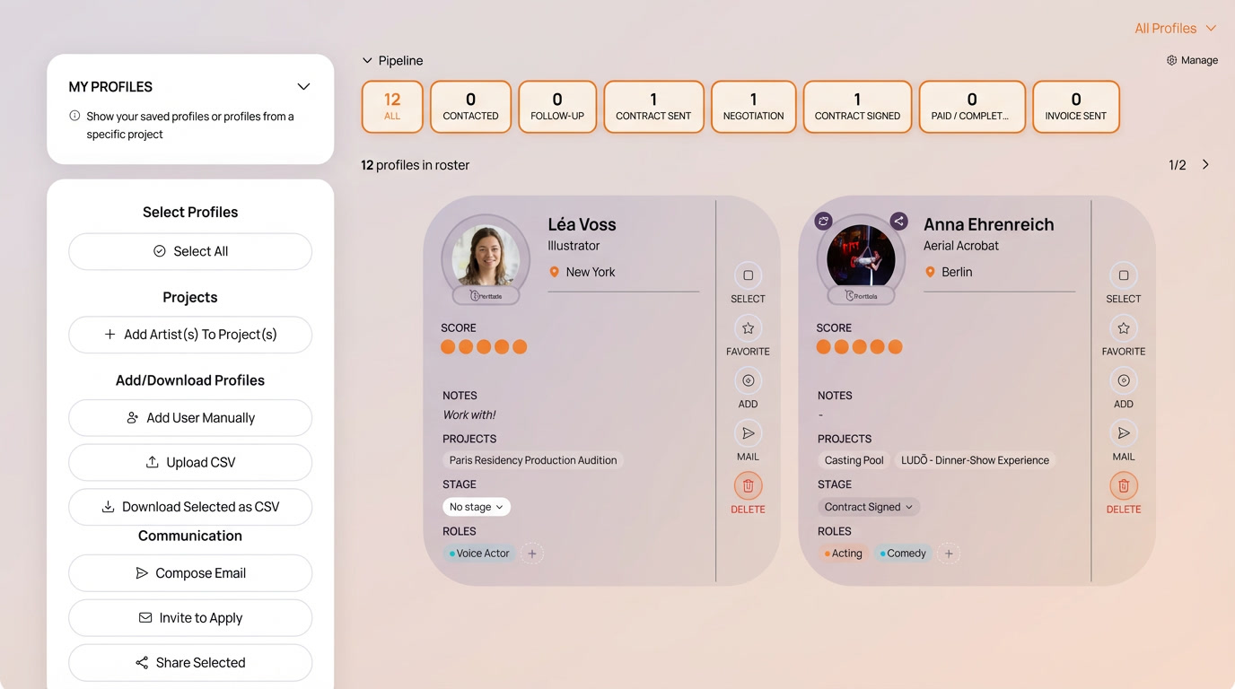Click the Compose Email button

coord(190,573)
